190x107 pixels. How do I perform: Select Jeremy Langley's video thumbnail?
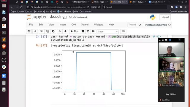click(171, 79)
